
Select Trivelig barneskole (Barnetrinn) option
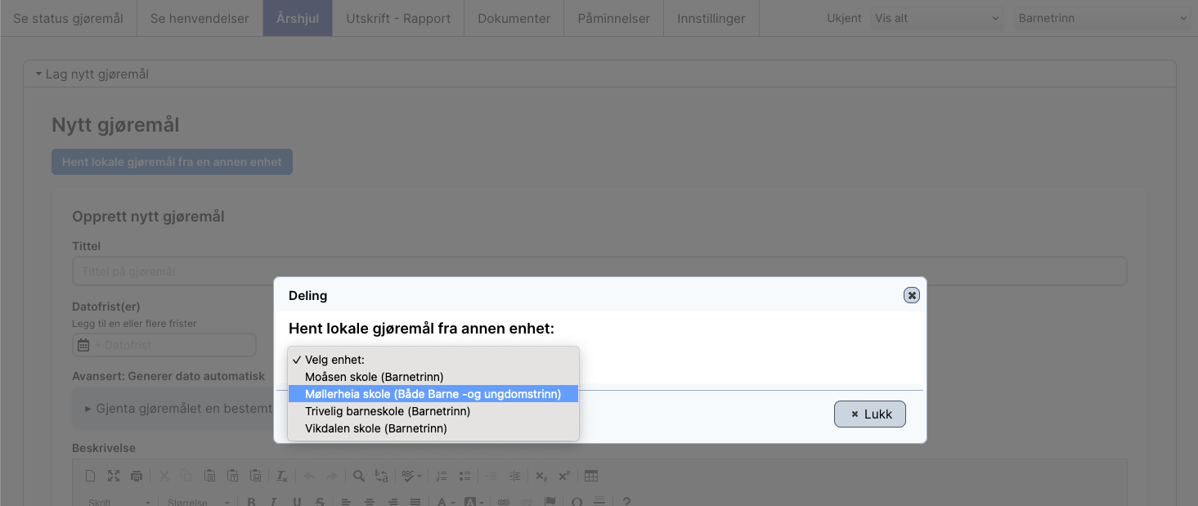[x=433, y=411]
